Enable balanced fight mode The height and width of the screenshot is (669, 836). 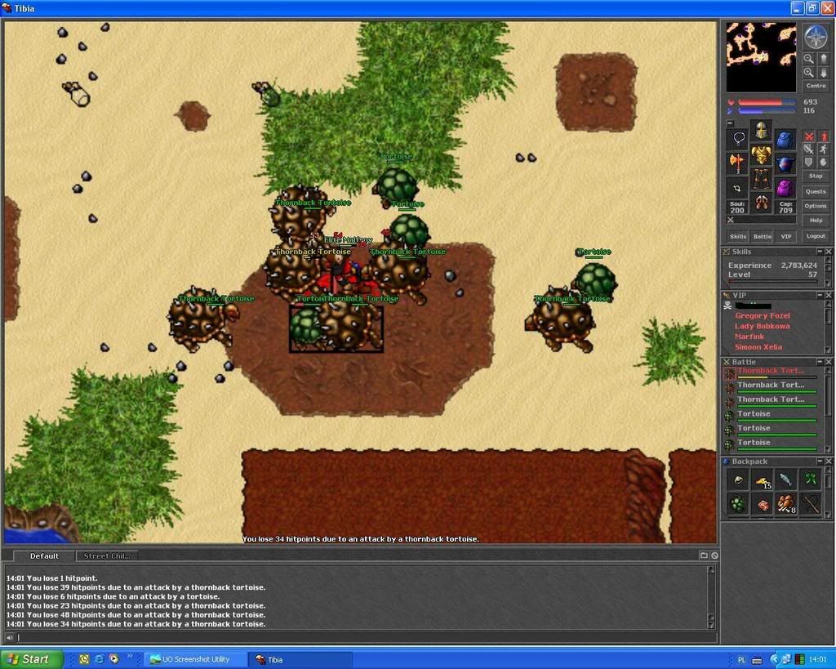[809, 149]
